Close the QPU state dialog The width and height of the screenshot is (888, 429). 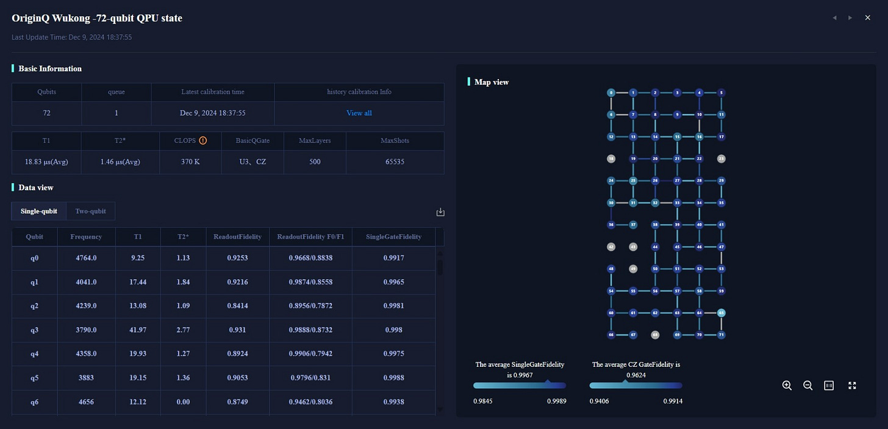coord(868,18)
